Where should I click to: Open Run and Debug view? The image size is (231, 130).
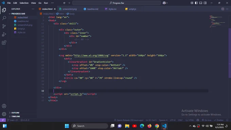coord(4,34)
